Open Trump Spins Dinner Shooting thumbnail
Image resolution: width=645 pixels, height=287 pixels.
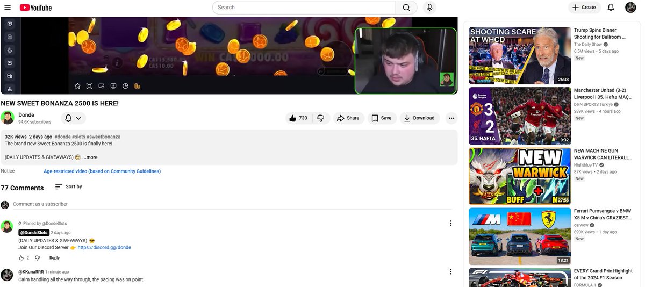[x=520, y=56]
